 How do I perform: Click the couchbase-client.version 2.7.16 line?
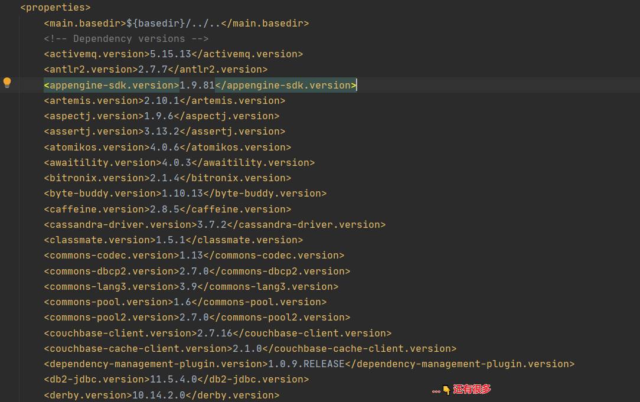pyautogui.click(x=217, y=334)
